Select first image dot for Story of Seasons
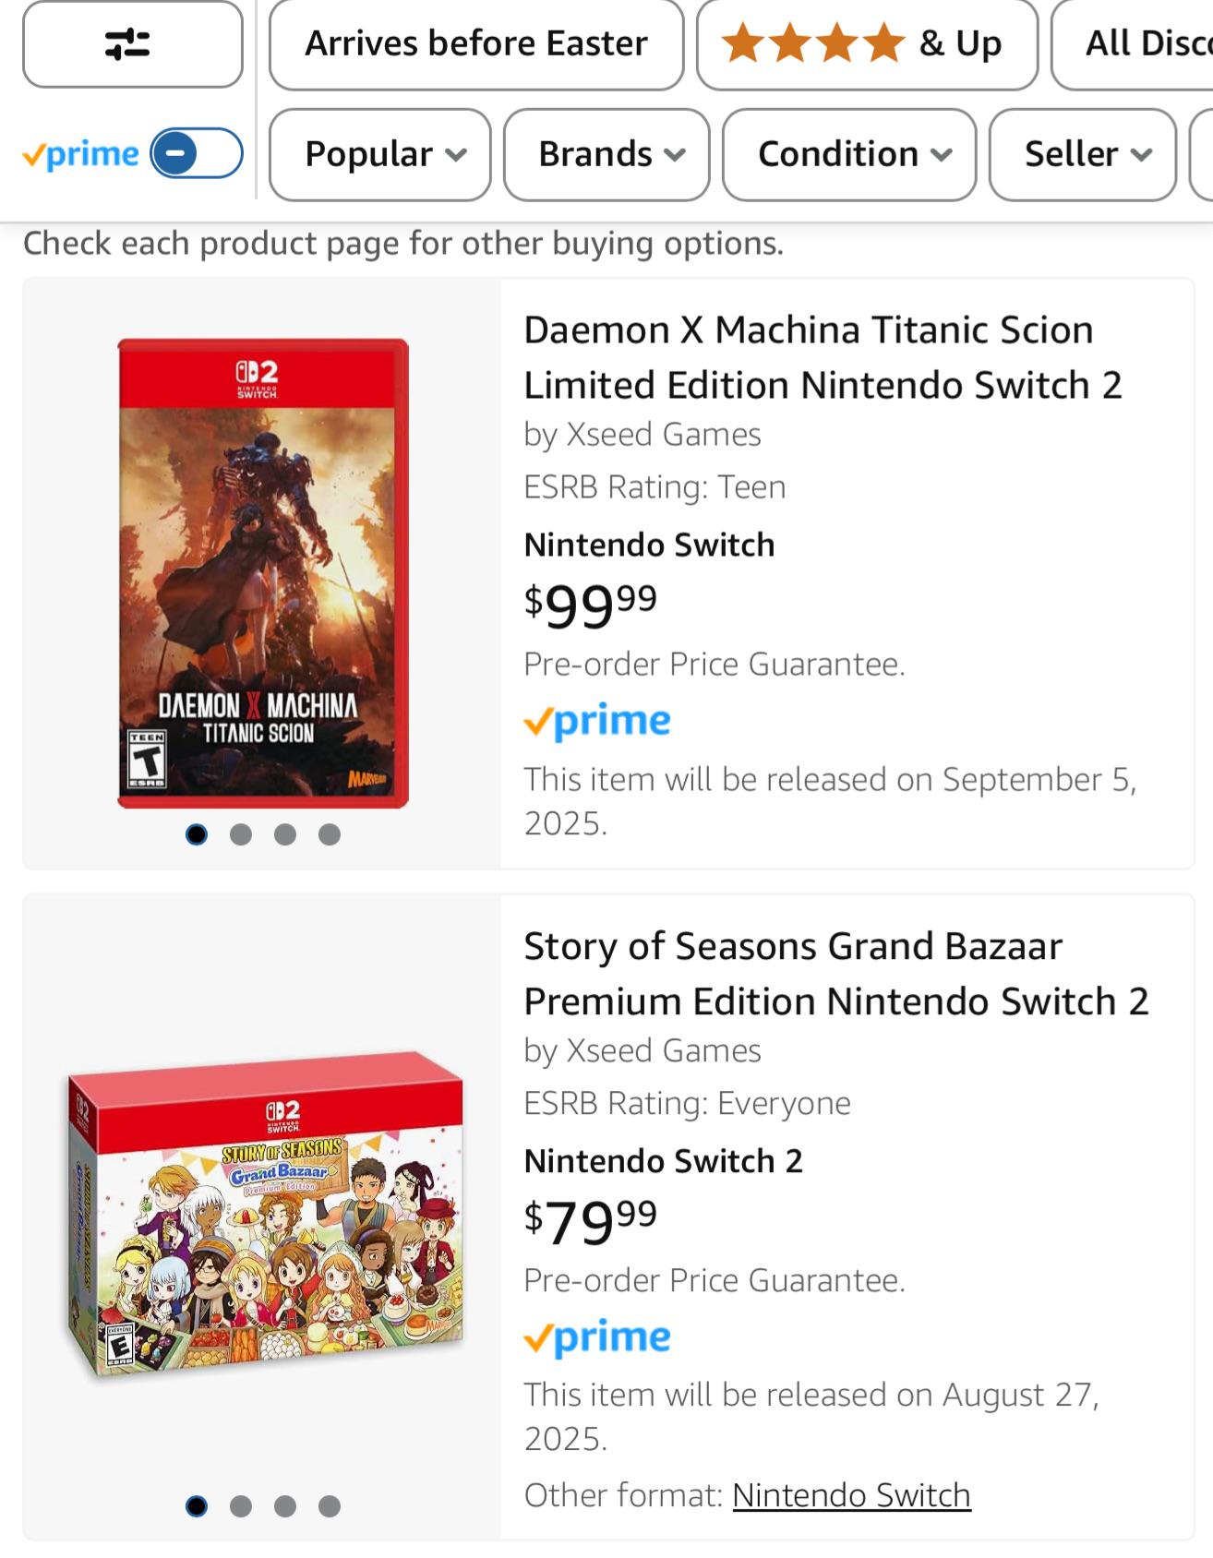1213x1558 pixels. tap(197, 1506)
